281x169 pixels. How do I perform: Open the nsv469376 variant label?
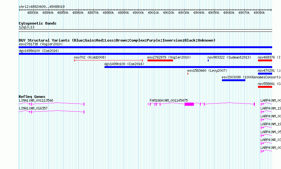pos(269,57)
